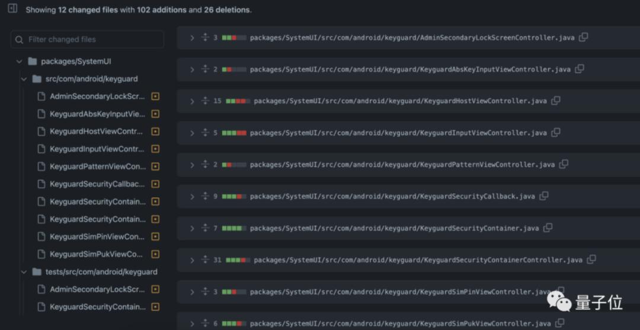640x330 pixels.
Task: Collapse the src/com/android/keyguard folder
Action: click(24, 79)
